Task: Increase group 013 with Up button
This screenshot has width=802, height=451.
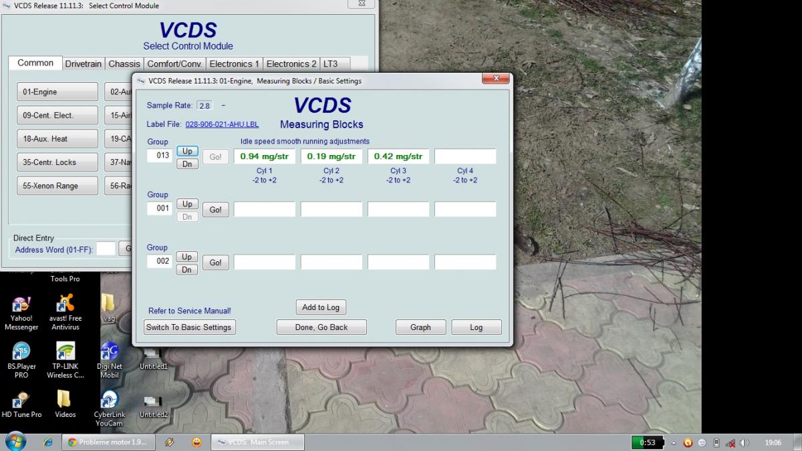Action: (187, 151)
